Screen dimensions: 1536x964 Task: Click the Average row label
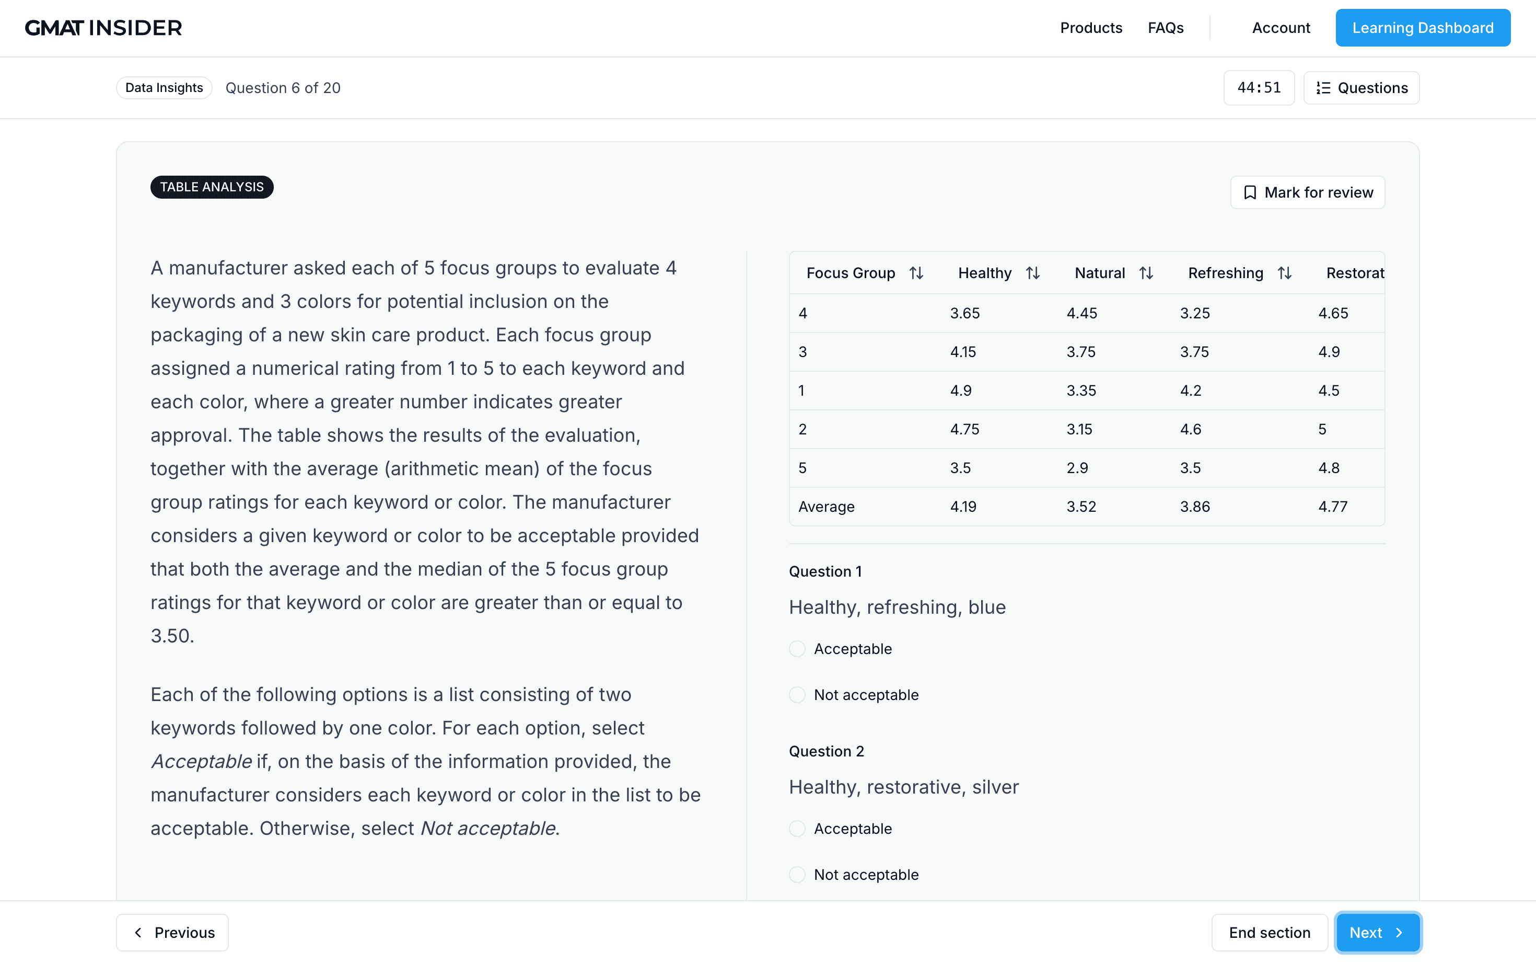pyautogui.click(x=827, y=506)
